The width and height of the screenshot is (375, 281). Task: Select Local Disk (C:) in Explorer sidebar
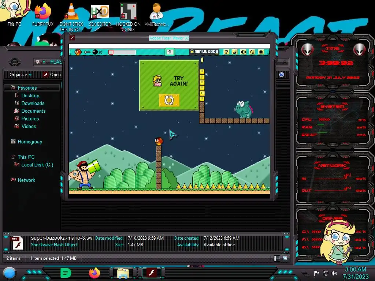point(37,165)
